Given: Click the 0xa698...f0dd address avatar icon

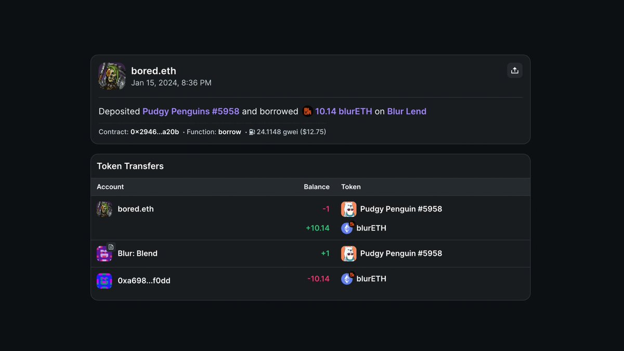Looking at the screenshot, I should coord(104,280).
